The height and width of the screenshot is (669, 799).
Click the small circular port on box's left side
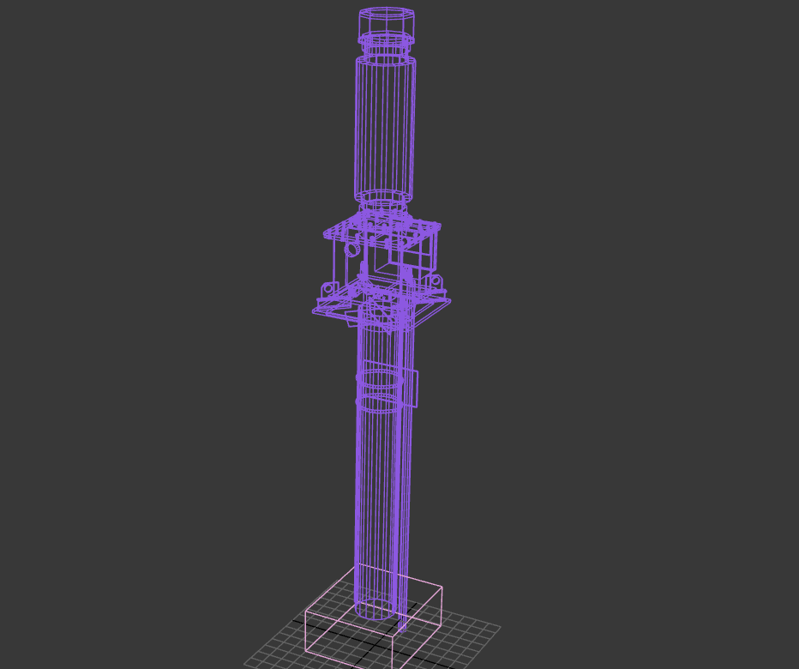pyautogui.click(x=351, y=250)
